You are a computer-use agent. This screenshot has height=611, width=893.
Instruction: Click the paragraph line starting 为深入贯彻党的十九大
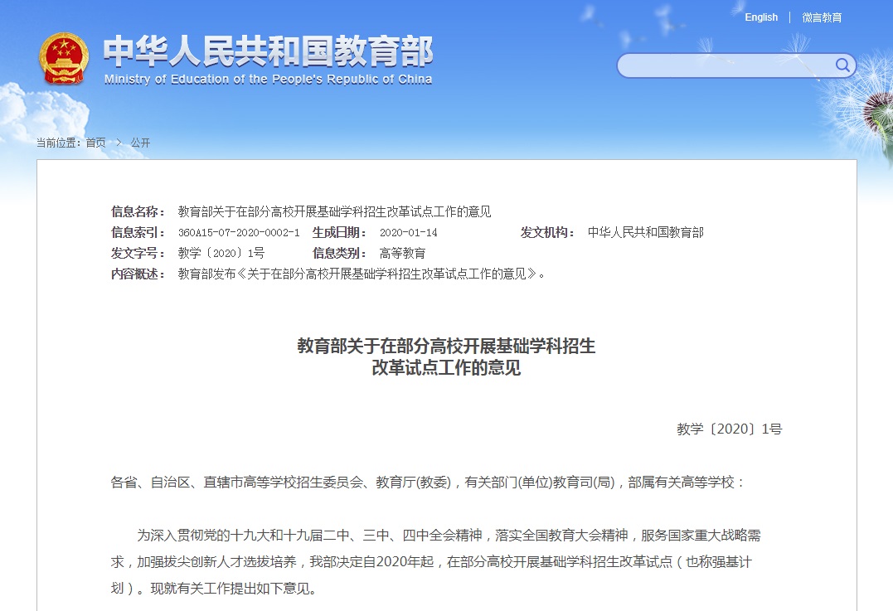point(449,536)
